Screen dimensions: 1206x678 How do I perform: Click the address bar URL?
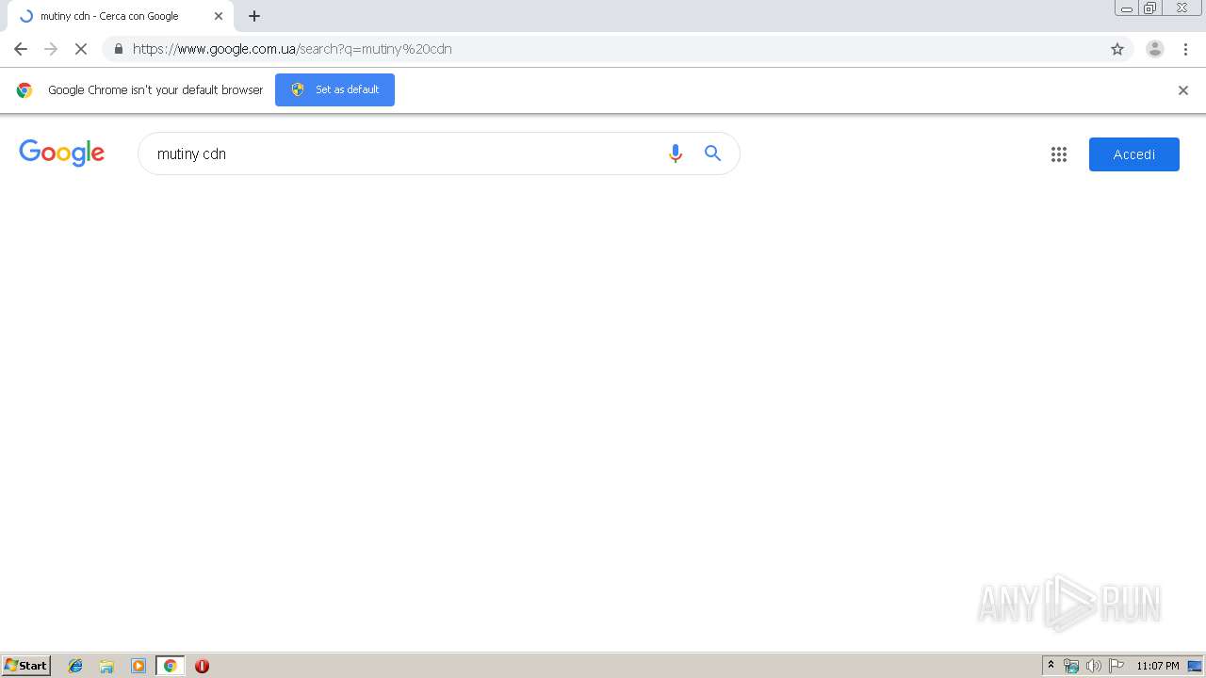292,49
